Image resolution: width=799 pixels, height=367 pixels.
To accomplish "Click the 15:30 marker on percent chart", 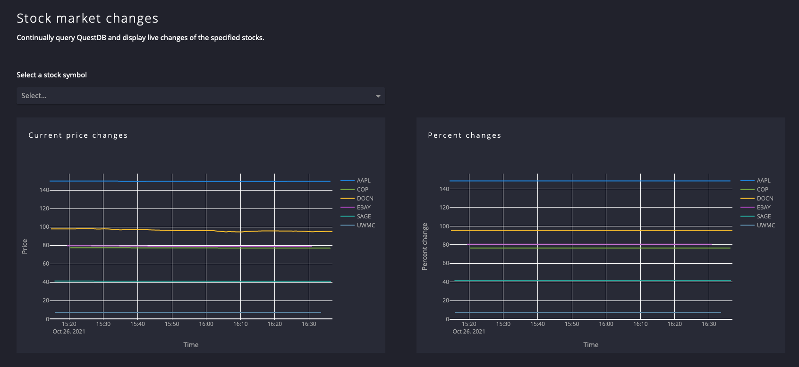I will pos(503,324).
